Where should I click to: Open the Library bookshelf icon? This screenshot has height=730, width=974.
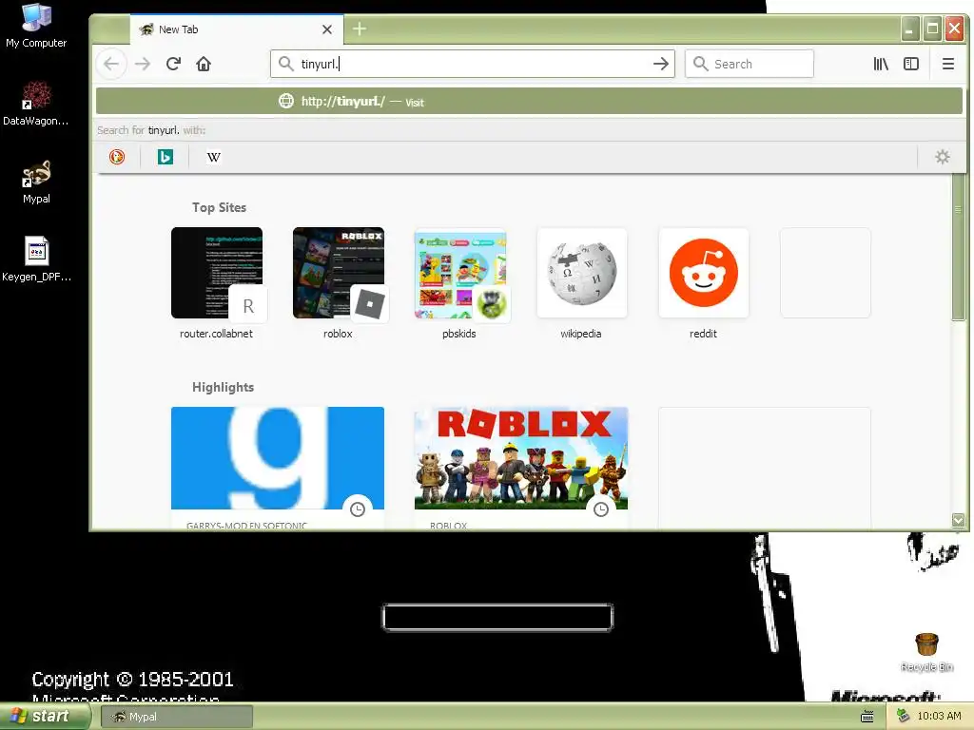[881, 64]
